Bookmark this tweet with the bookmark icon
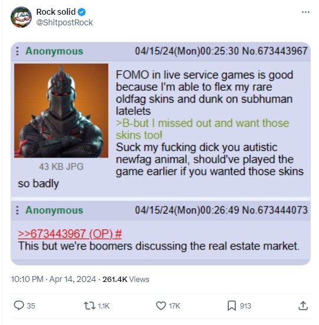 (x=232, y=306)
